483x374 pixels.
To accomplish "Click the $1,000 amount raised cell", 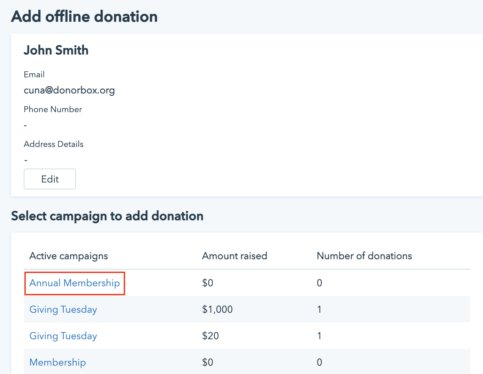I will (217, 310).
